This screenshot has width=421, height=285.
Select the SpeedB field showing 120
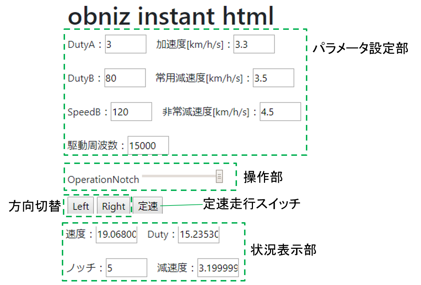click(131, 112)
